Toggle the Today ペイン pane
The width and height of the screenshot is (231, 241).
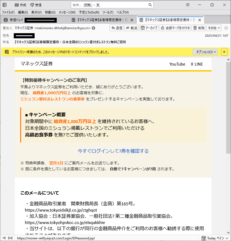215,238
